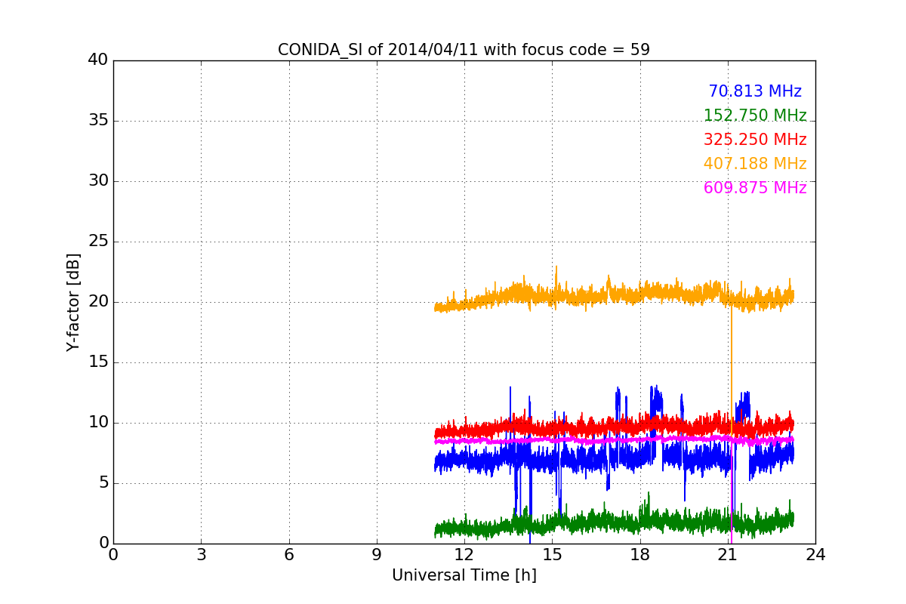Click the x-axis tick label '9'
Viewport: 906px width, 604px height.
point(377,555)
